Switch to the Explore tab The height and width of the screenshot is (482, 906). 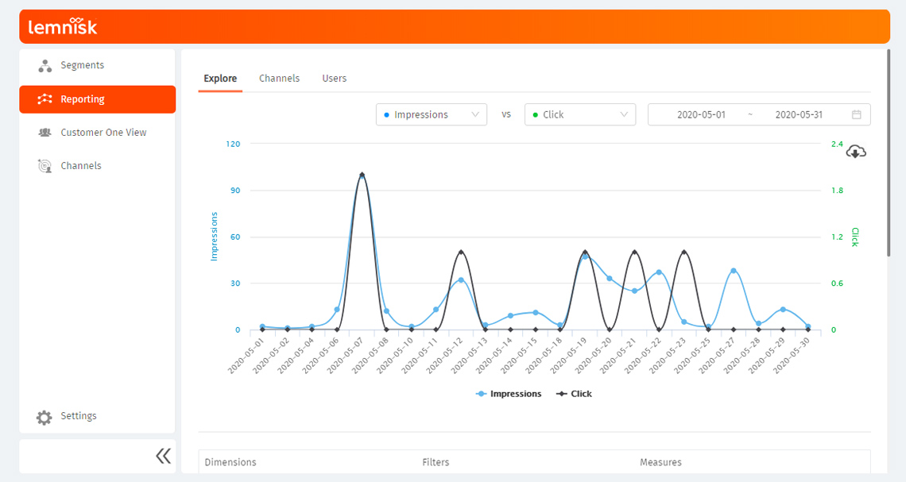click(220, 79)
